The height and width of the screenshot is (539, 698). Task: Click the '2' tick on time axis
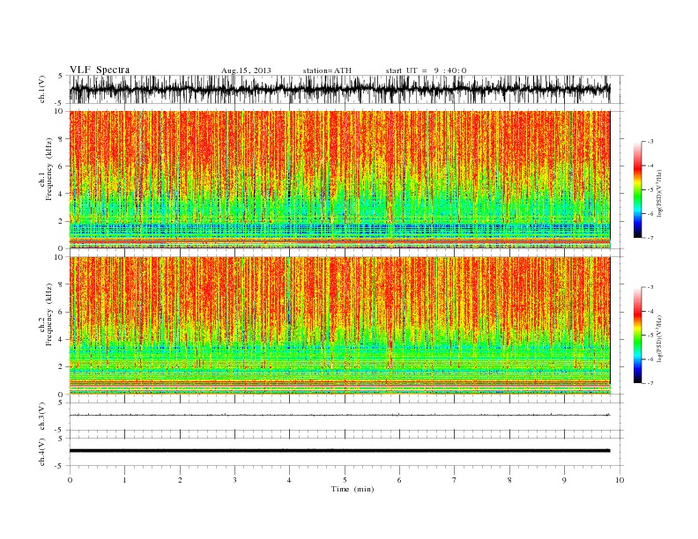click(x=180, y=480)
